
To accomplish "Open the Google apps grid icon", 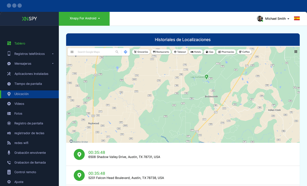I will 296,52.
